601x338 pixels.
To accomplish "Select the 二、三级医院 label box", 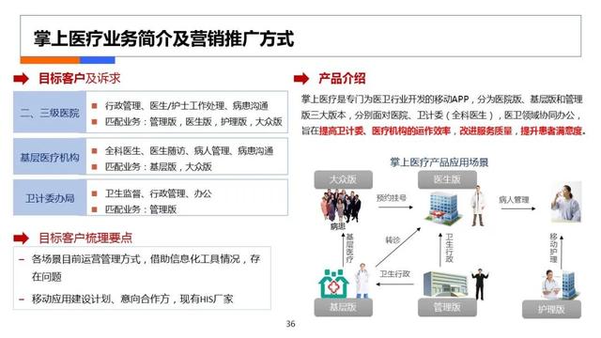I will [x=50, y=113].
